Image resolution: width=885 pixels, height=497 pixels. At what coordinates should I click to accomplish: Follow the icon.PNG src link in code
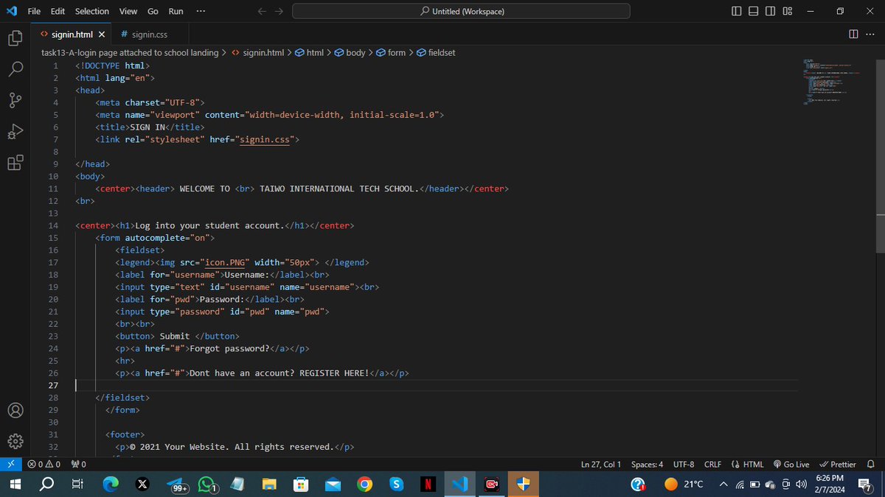[x=224, y=262]
